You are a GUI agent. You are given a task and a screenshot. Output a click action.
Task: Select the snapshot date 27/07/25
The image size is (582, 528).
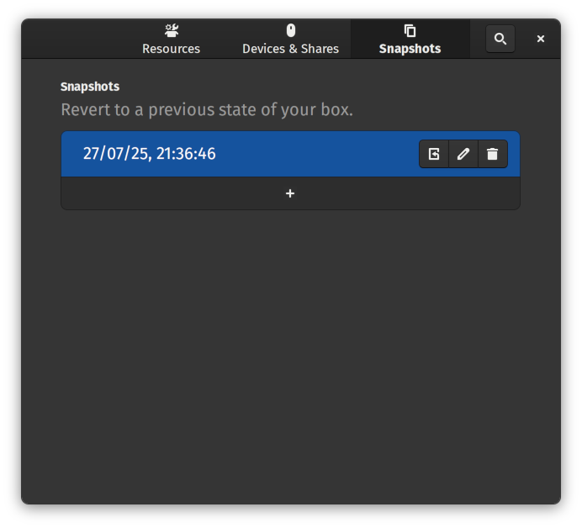coord(114,154)
